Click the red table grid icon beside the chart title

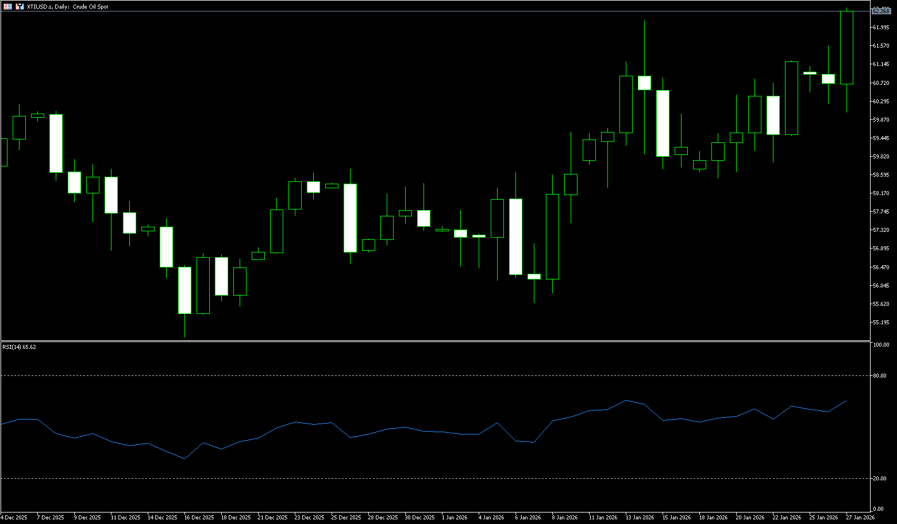7,7
